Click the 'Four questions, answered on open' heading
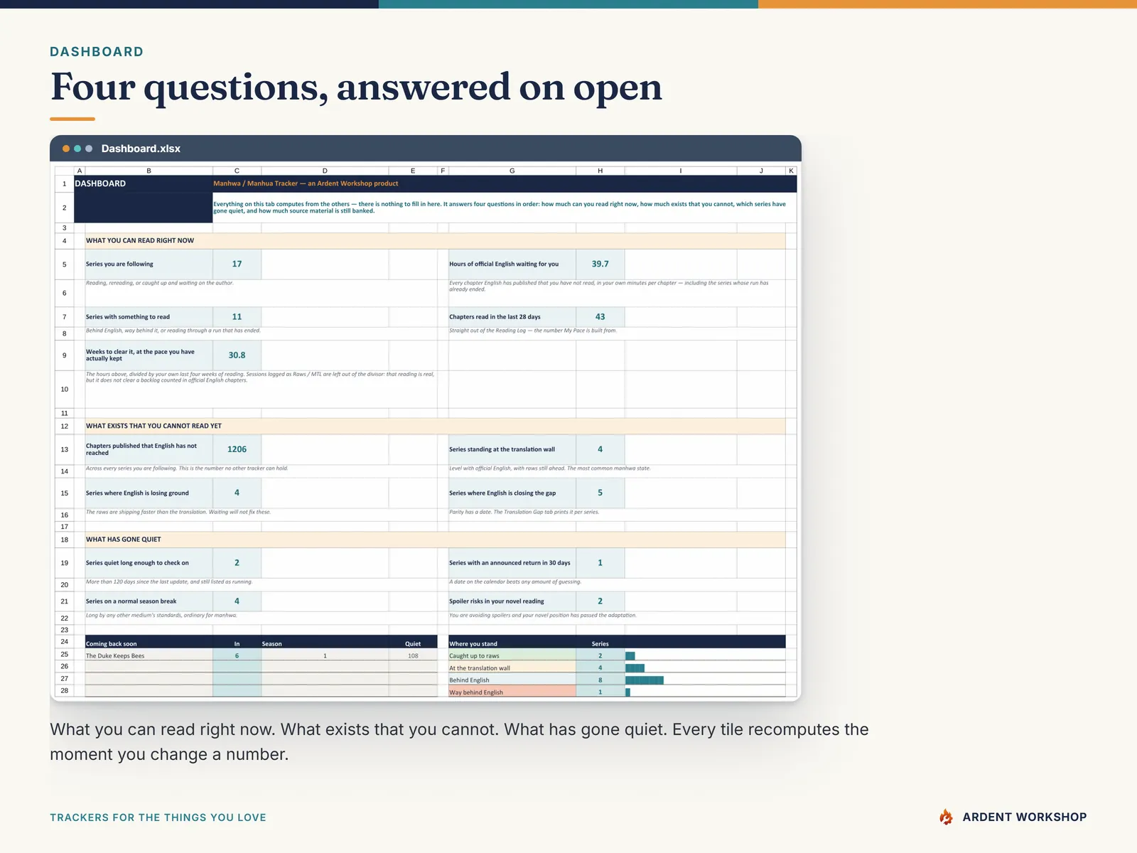This screenshot has width=1137, height=853. point(356,87)
